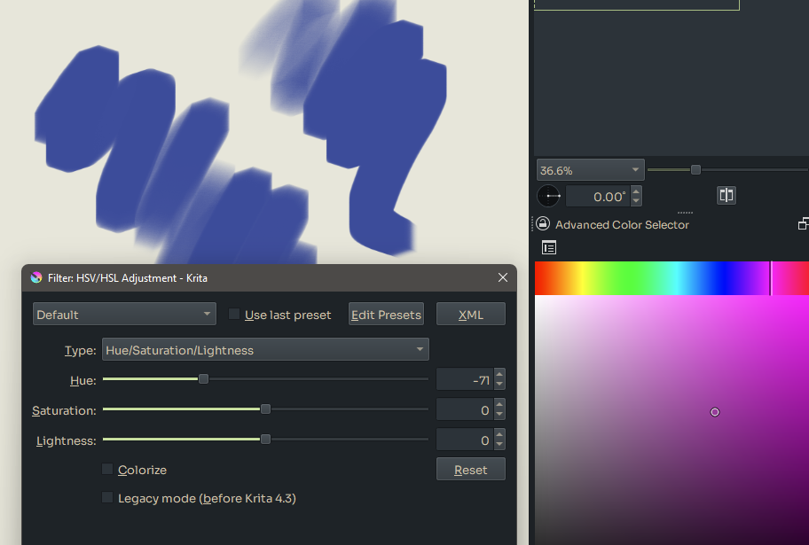
Task: Click the Lightness value field showing 0
Action: click(x=466, y=440)
